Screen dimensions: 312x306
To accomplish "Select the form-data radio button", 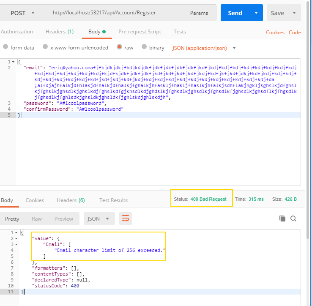I will click(5, 48).
